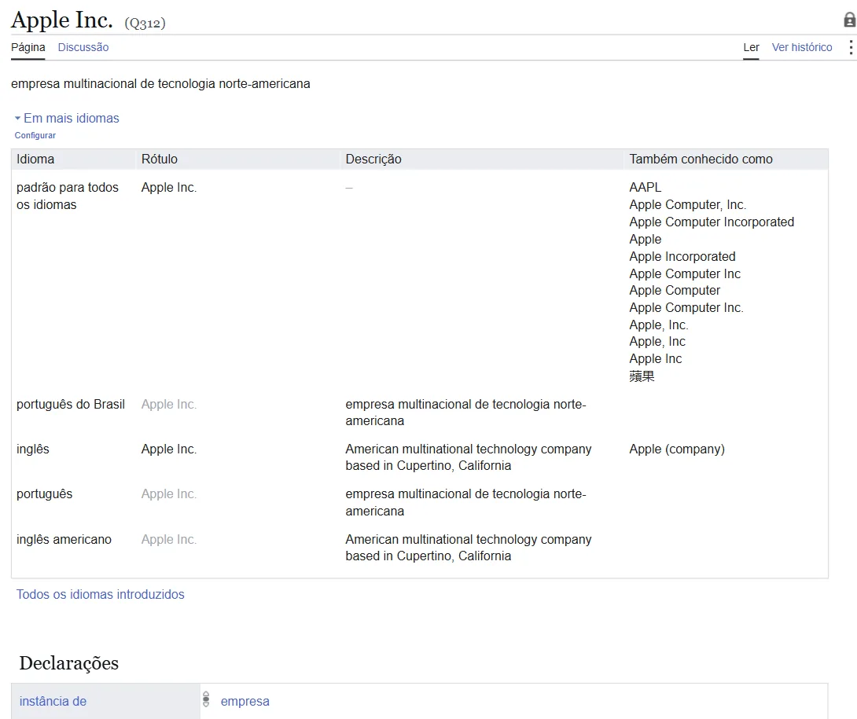Select the Ler tab
This screenshot has height=719, width=857.
pyautogui.click(x=751, y=47)
